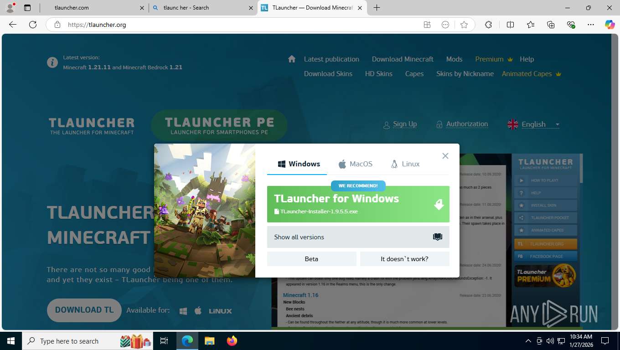The height and width of the screenshot is (350, 620).
Task: Open the Capes menu item
Action: coord(414,74)
